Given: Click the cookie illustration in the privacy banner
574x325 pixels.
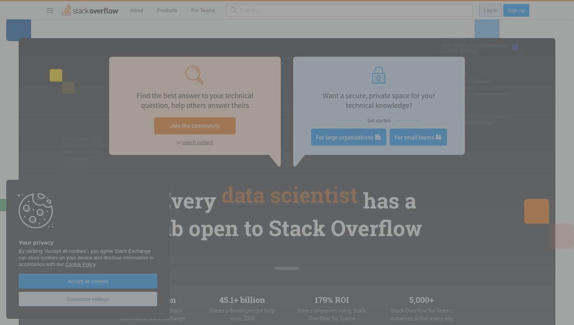Looking at the screenshot, I should [x=36, y=211].
